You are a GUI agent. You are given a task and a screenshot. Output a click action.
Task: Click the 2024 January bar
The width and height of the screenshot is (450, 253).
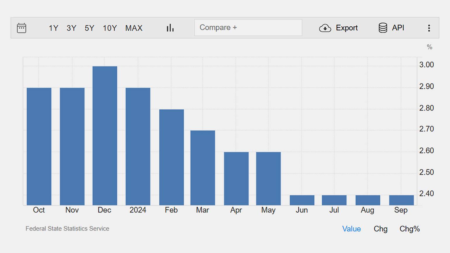point(138,146)
